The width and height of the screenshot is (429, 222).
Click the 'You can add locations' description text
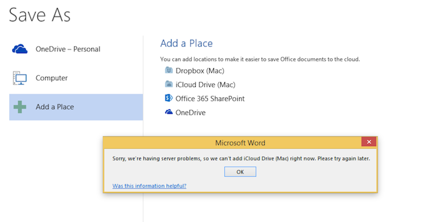260,59
